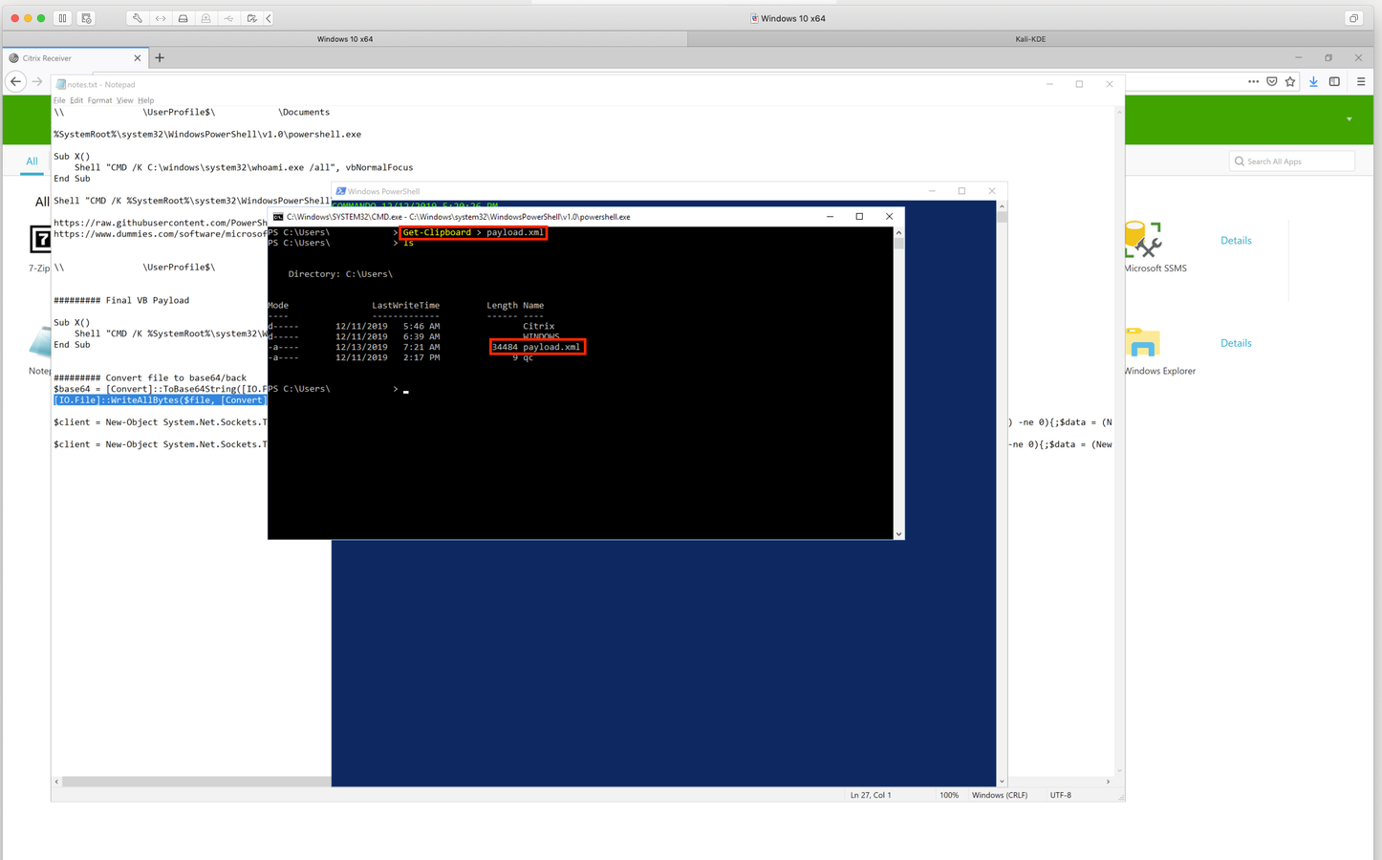Go back in the Firefox browser
The image size is (1382, 860).
click(15, 82)
